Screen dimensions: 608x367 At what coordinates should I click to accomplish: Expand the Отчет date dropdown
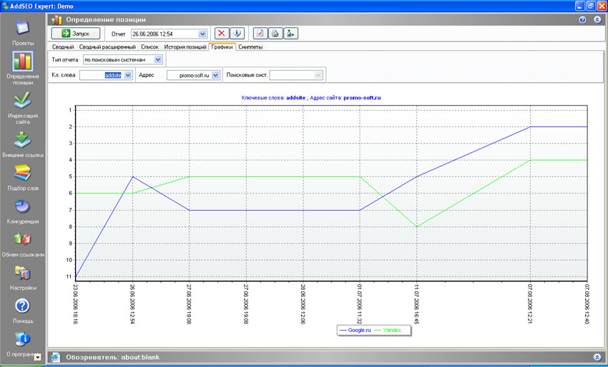pyautogui.click(x=202, y=33)
